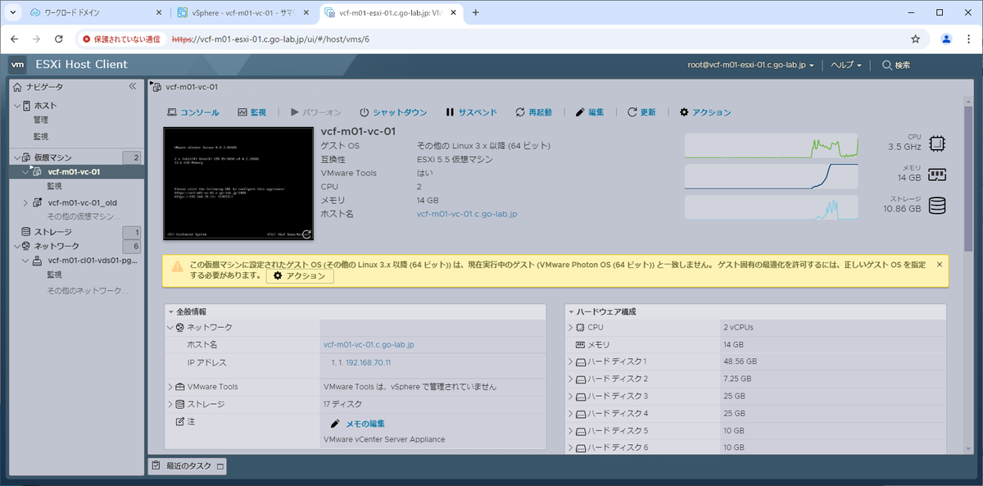This screenshot has width=983, height=486.
Task: Switch to the vSphere browser tab
Action: [x=244, y=13]
